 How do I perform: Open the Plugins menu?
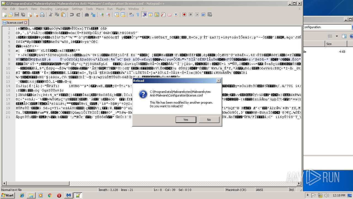tap(121, 9)
